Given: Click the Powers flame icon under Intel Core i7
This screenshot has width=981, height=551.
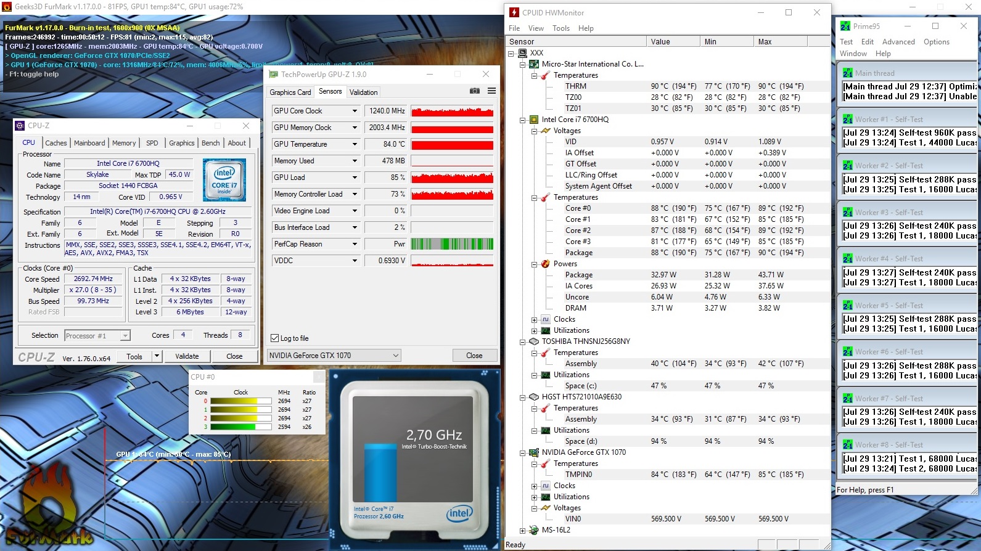Looking at the screenshot, I should point(546,264).
